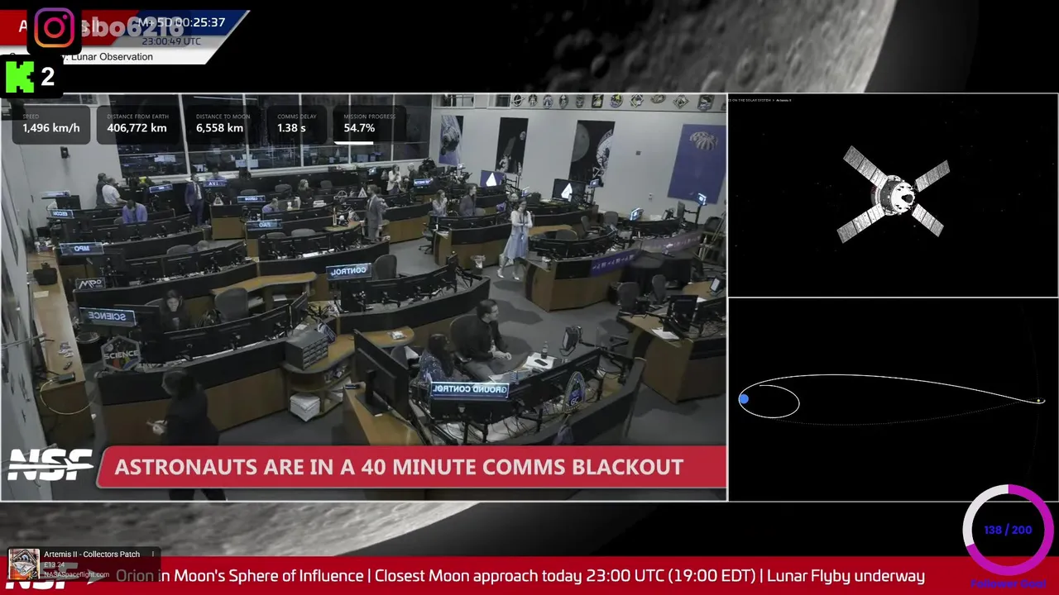The width and height of the screenshot is (1059, 595).
Task: Select Distance From Earth 406,772 km readout
Action: coord(137,124)
